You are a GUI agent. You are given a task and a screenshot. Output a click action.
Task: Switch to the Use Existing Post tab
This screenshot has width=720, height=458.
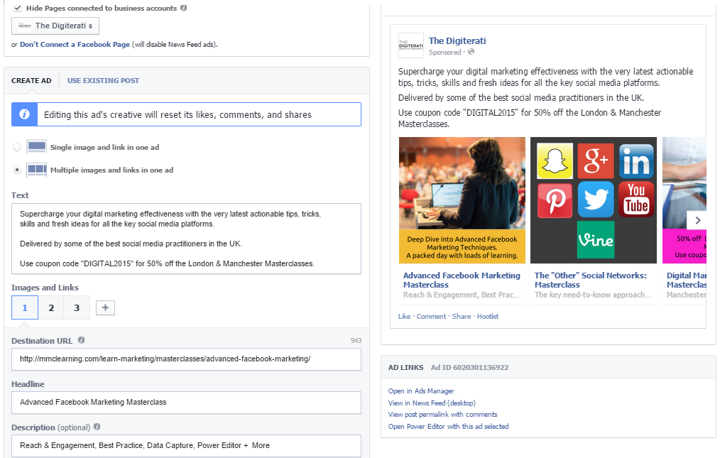pos(104,80)
